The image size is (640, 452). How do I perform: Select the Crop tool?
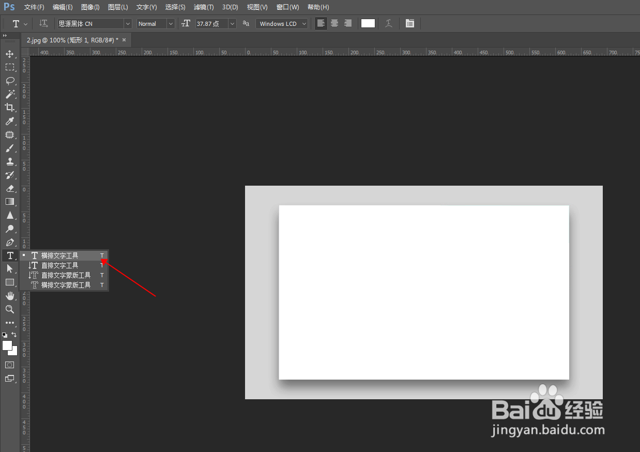[10, 108]
